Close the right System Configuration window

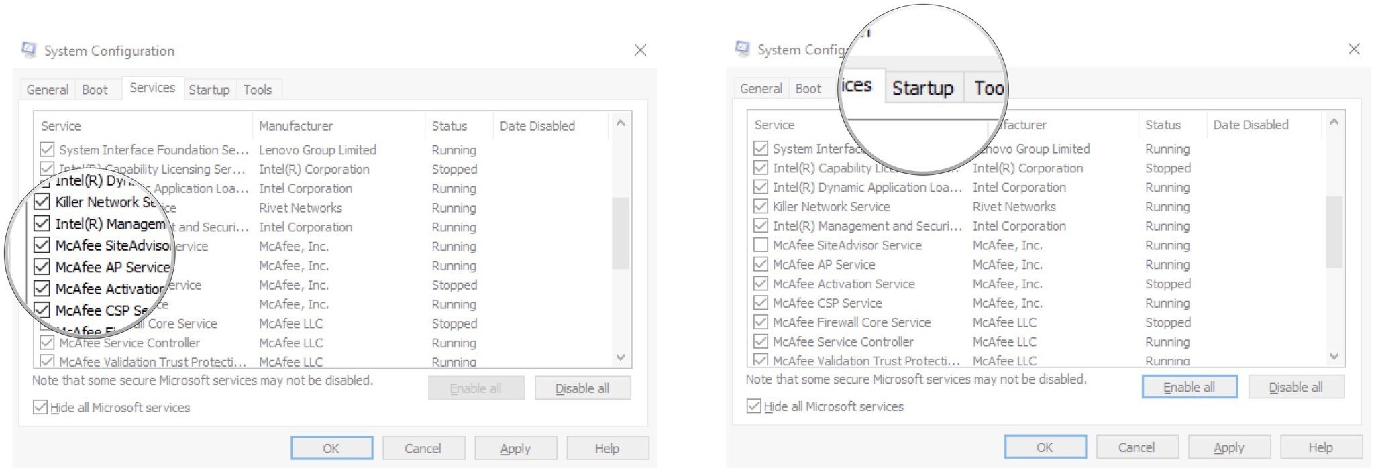[1354, 48]
